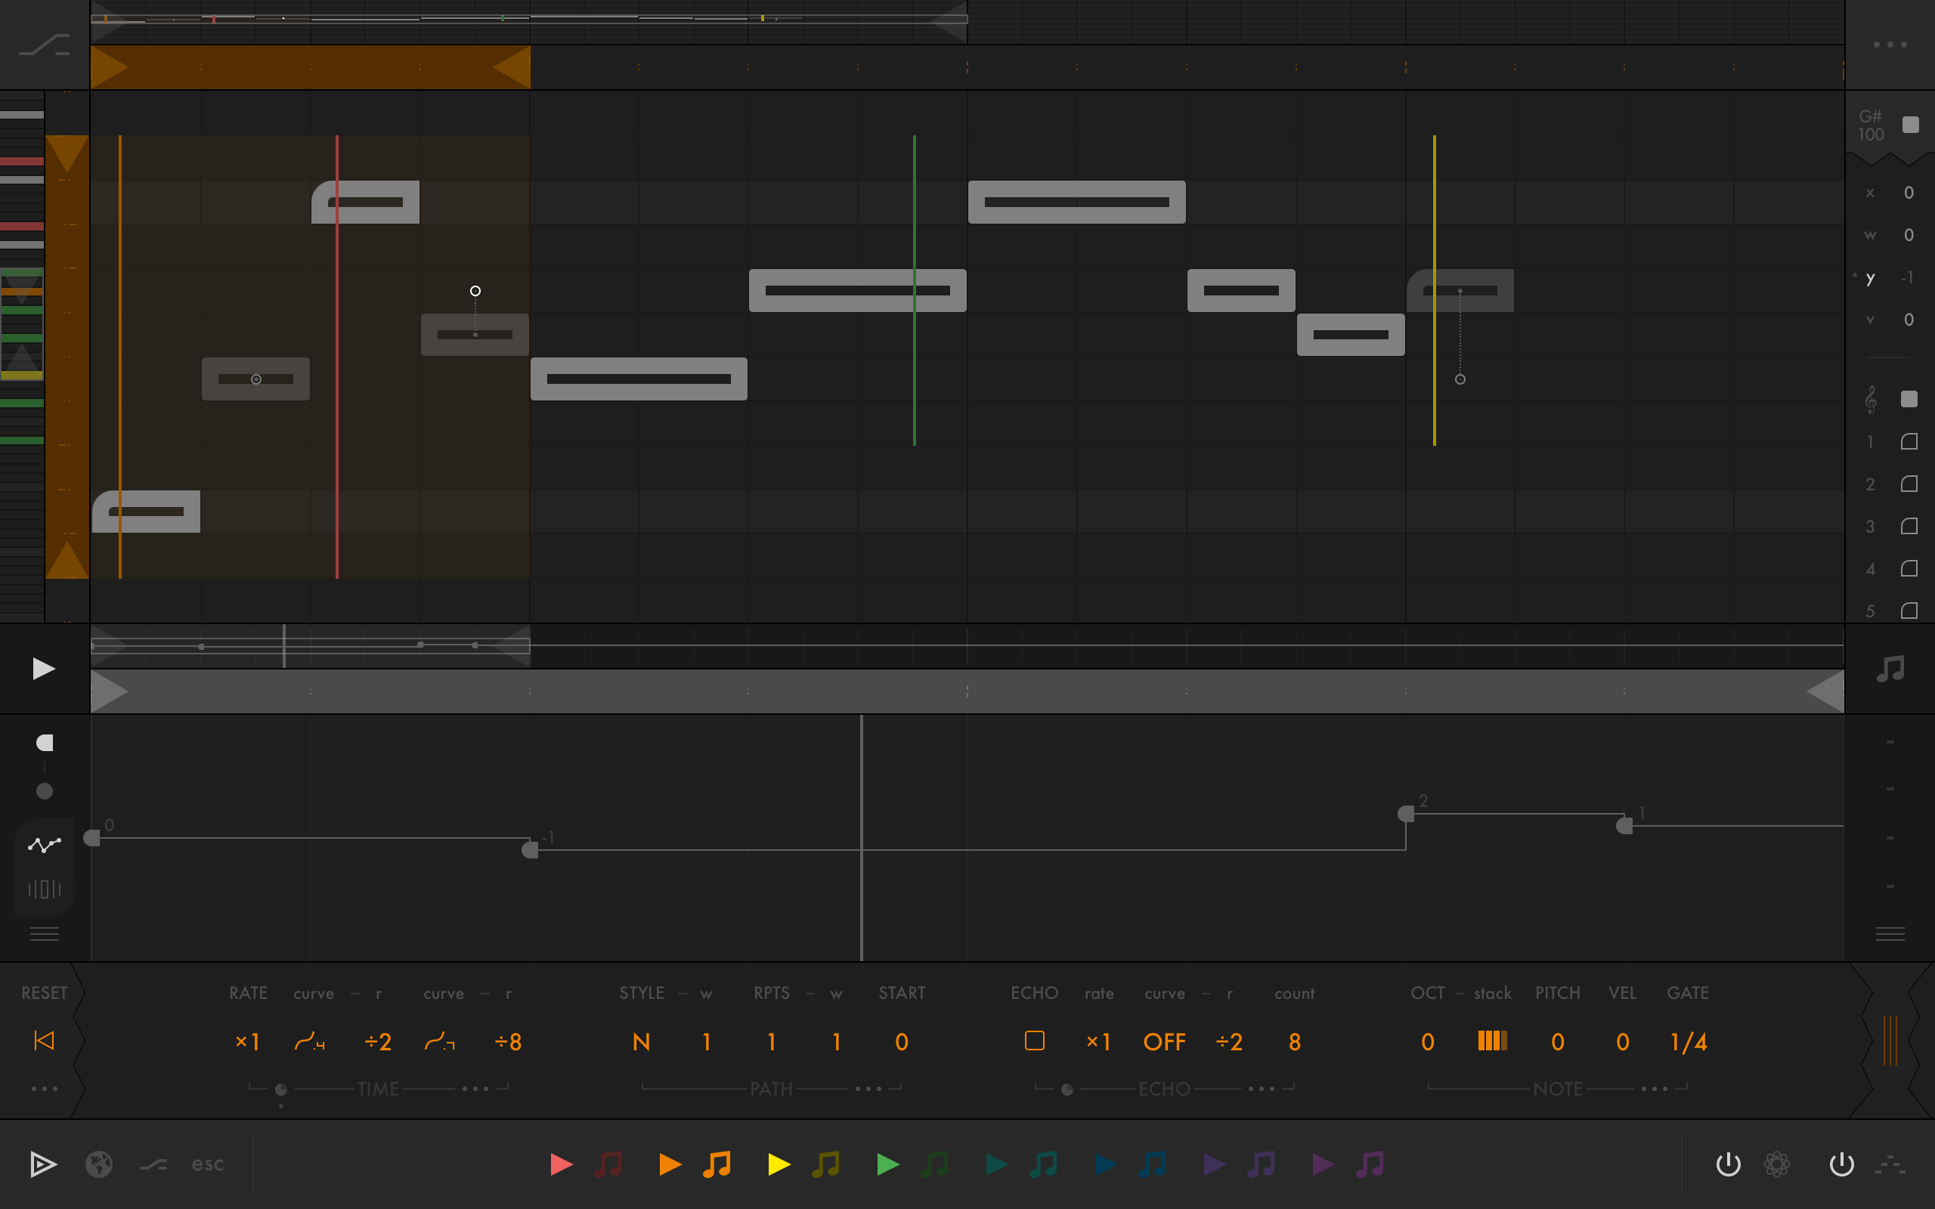Toggle the leftmost power button at bottom right
Screen dimensions: 1935x1209
click(1728, 1164)
